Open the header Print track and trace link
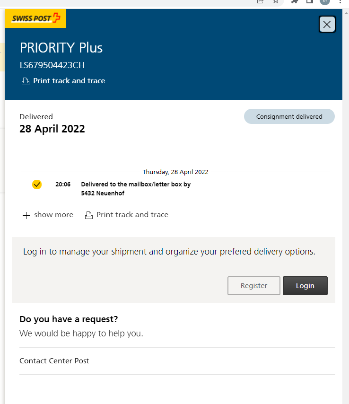Image resolution: width=349 pixels, height=404 pixels. (69, 81)
